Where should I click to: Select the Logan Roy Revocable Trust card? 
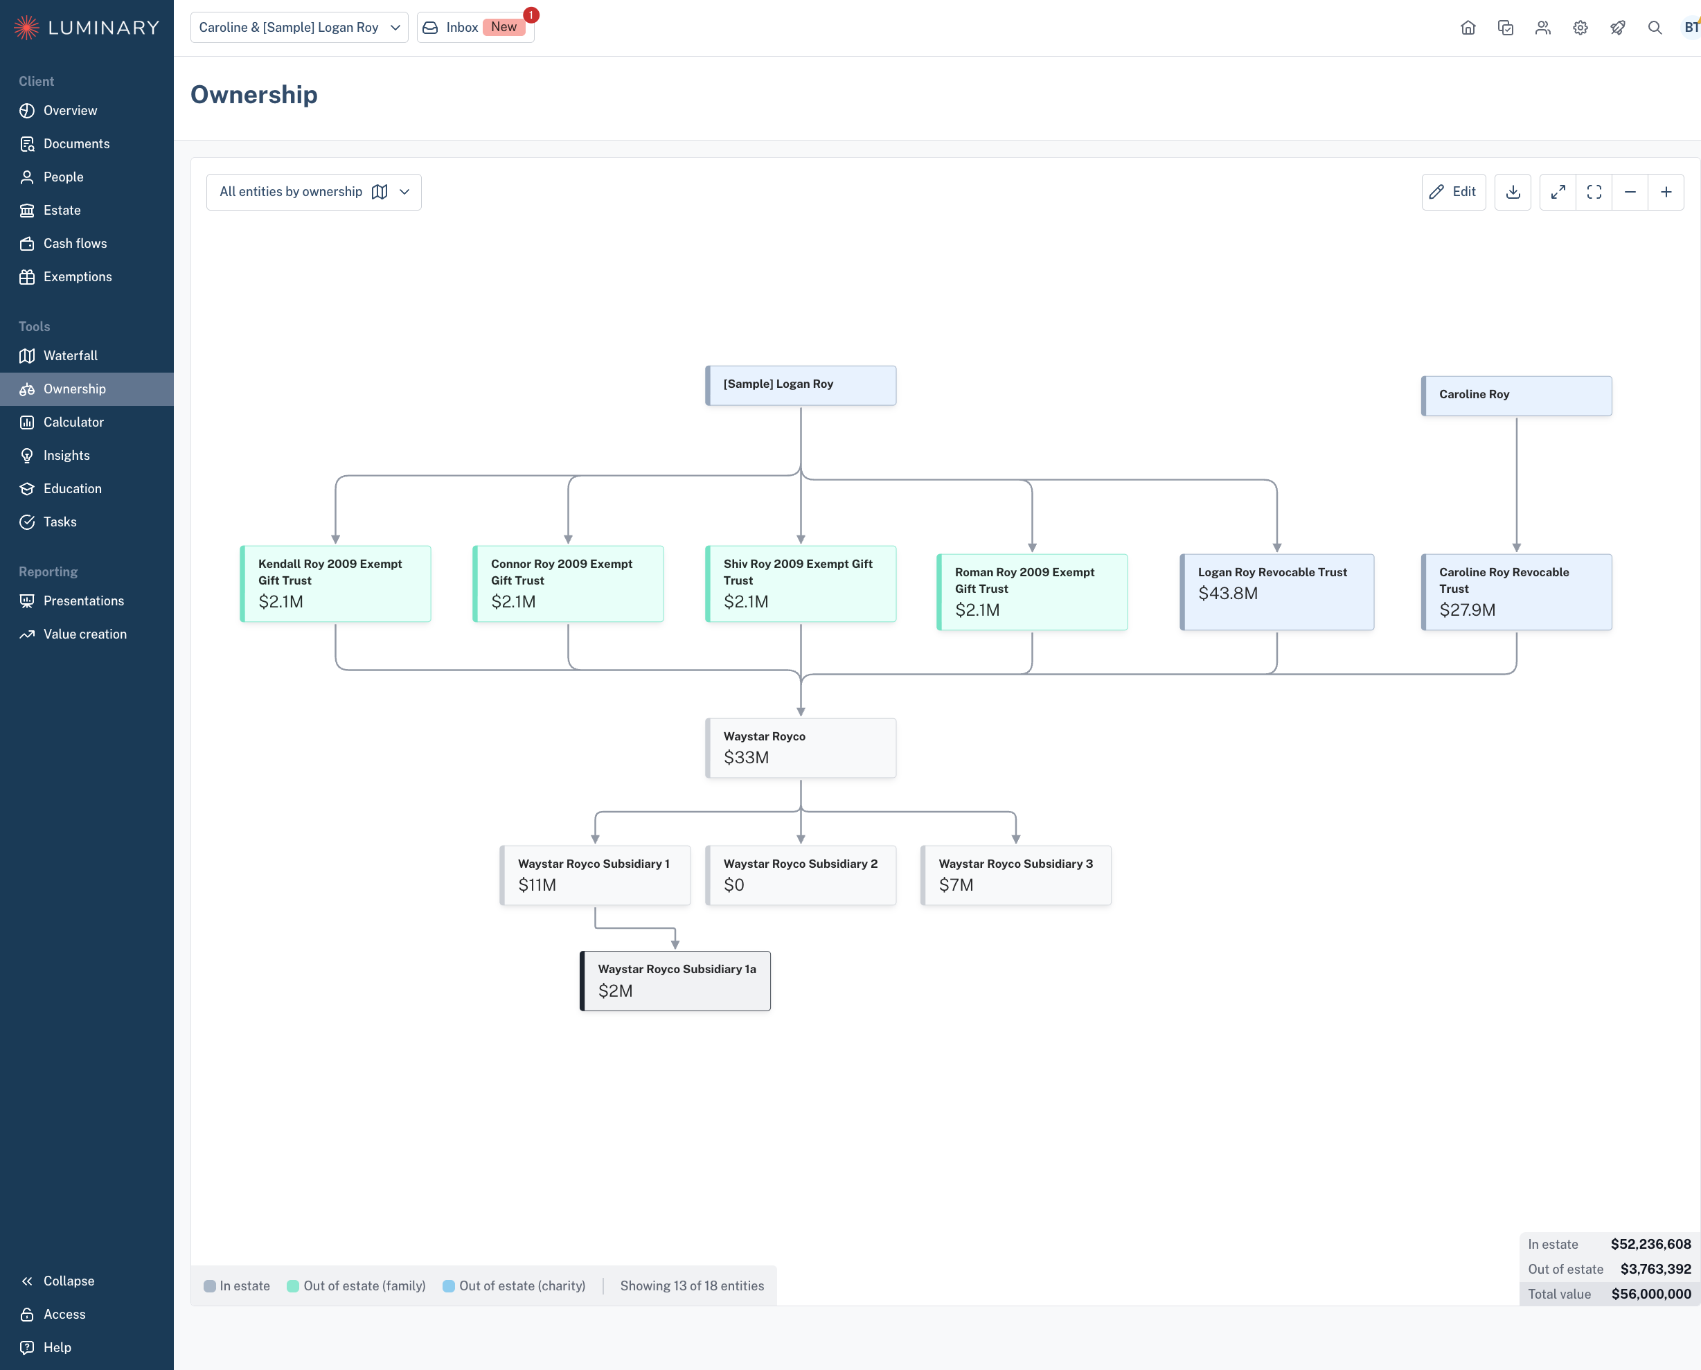coord(1276,592)
